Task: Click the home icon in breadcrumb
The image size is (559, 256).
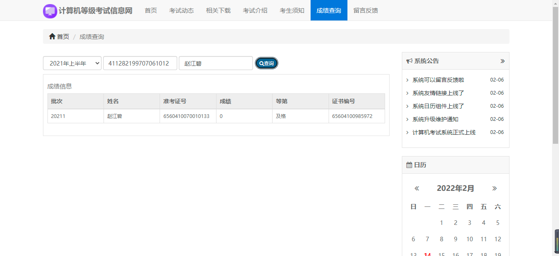Action: [52, 36]
